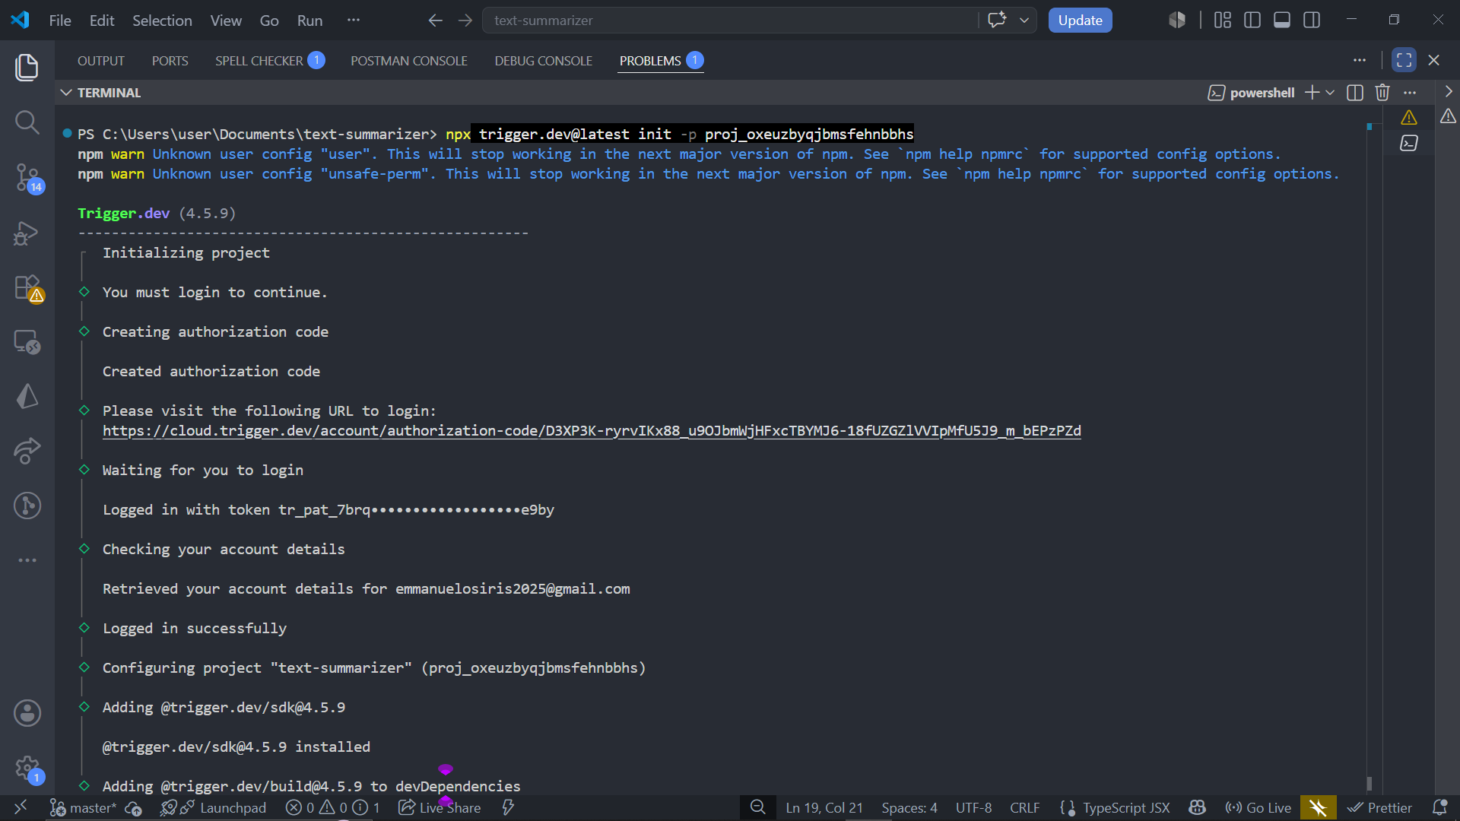Screen dimensions: 1460x821
Task: Toggle maximized panel size
Action: (x=1404, y=60)
